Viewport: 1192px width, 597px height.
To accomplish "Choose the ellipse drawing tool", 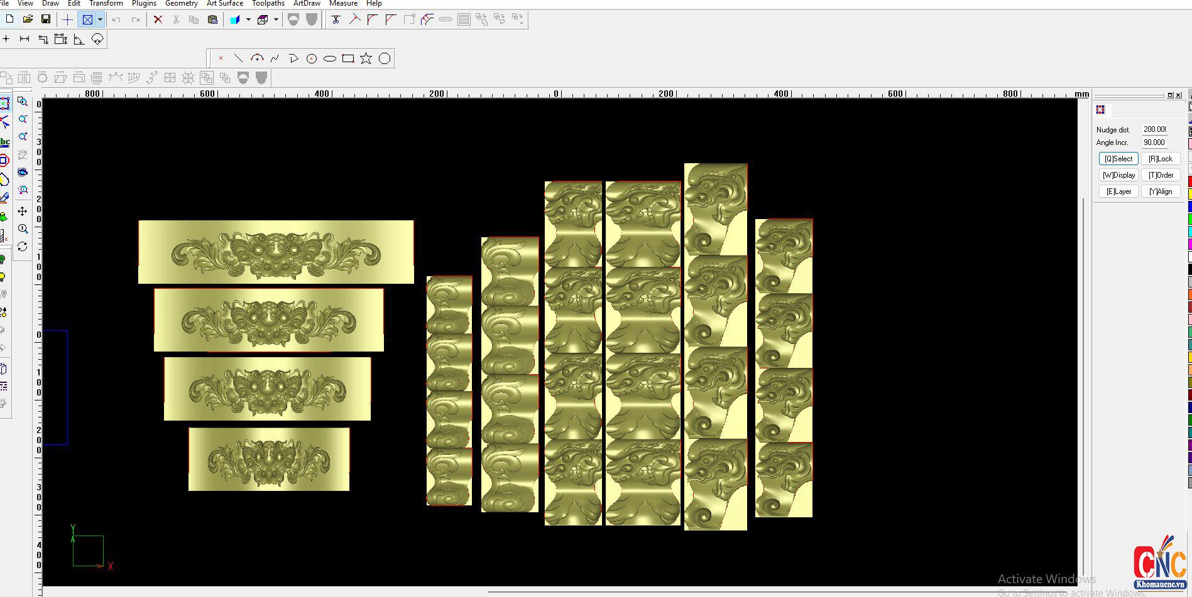I will pos(330,58).
